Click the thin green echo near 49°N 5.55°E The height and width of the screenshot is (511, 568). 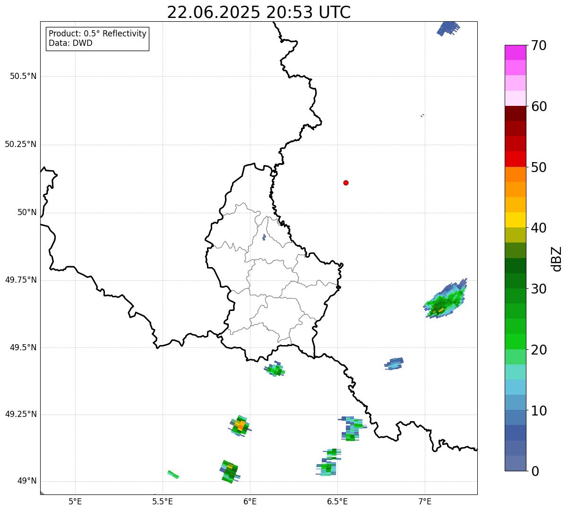click(x=173, y=474)
